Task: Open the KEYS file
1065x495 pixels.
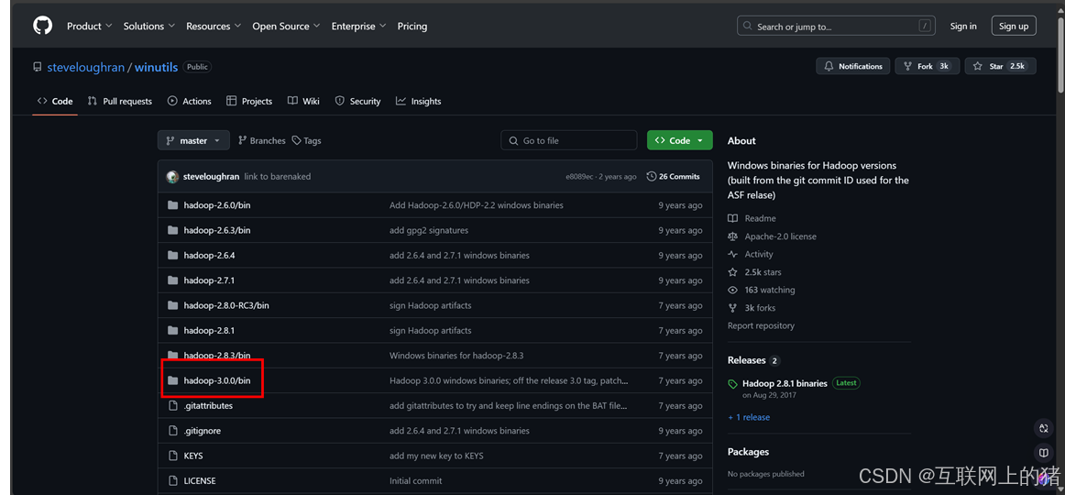Action: (192, 456)
